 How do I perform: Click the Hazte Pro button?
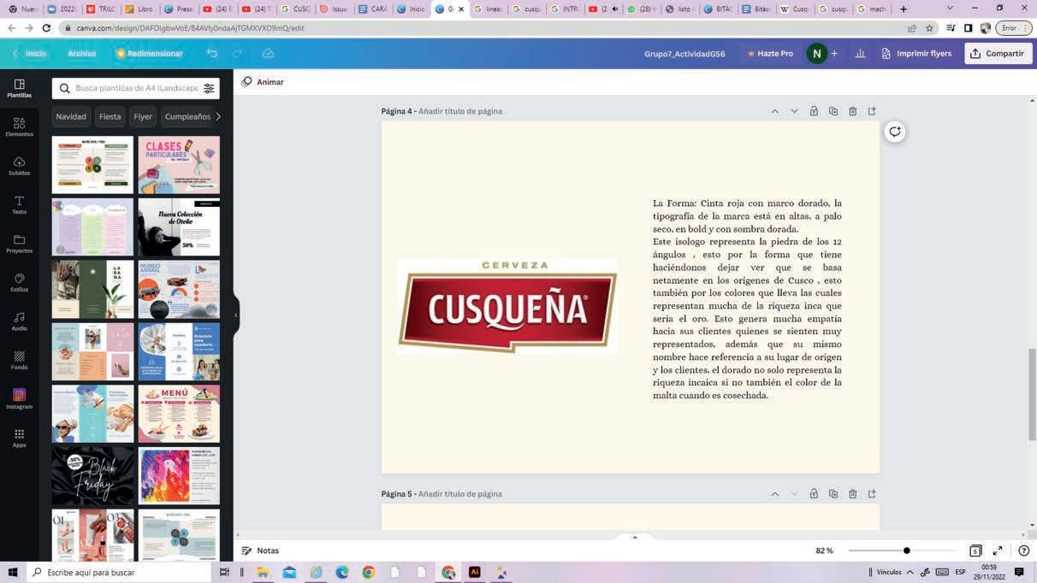pyautogui.click(x=770, y=53)
